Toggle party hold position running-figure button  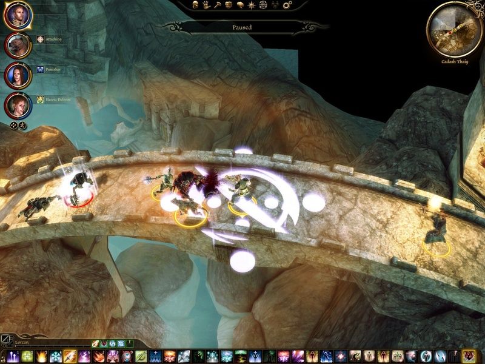tap(23, 125)
